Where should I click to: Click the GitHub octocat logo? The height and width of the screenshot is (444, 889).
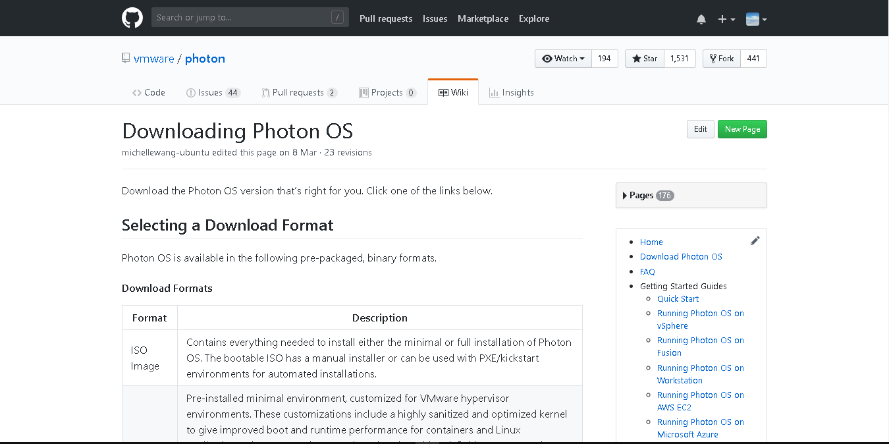click(132, 18)
